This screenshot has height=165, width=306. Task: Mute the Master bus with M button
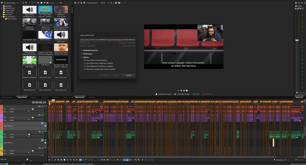click(x=300, y=8)
